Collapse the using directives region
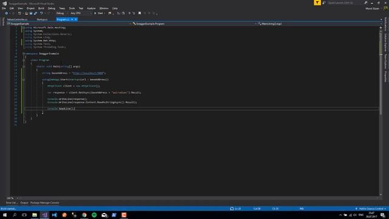 pyautogui.click(x=24, y=27)
